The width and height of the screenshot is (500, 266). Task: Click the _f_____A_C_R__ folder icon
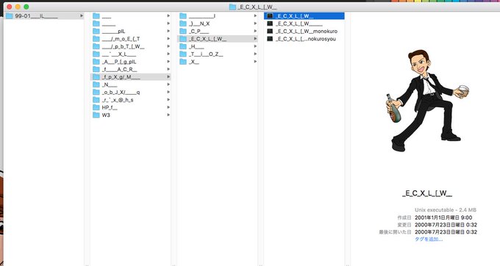point(96,69)
